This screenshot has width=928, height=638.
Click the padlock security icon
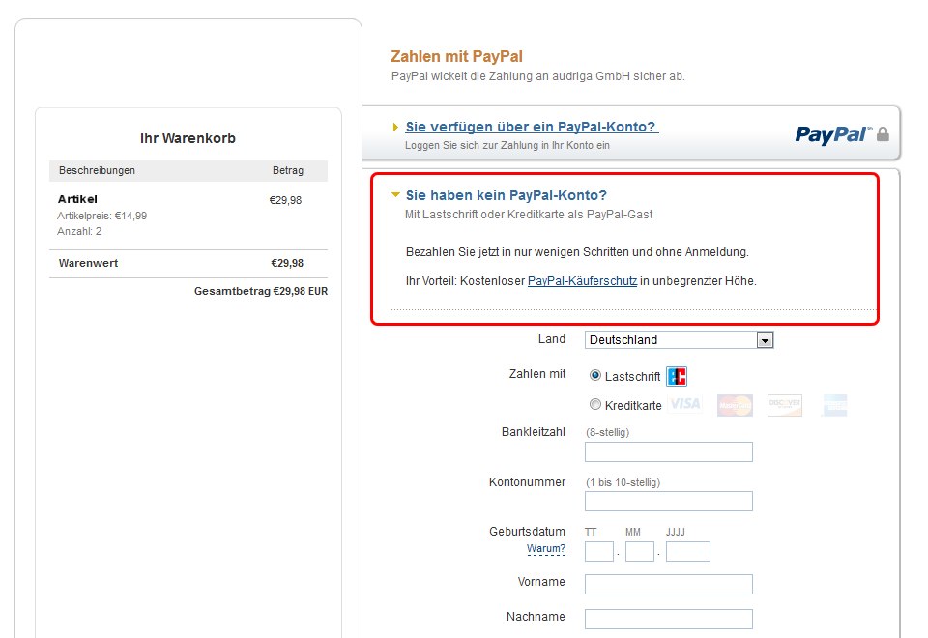883,134
